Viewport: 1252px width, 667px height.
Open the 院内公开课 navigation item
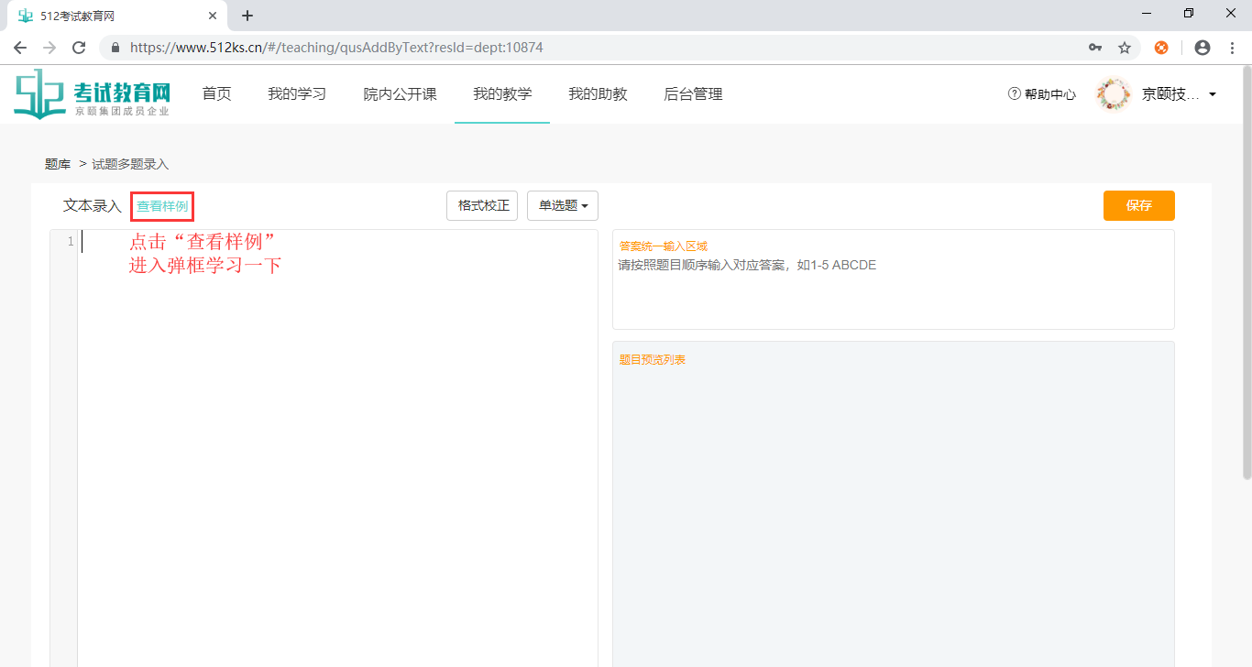(400, 93)
